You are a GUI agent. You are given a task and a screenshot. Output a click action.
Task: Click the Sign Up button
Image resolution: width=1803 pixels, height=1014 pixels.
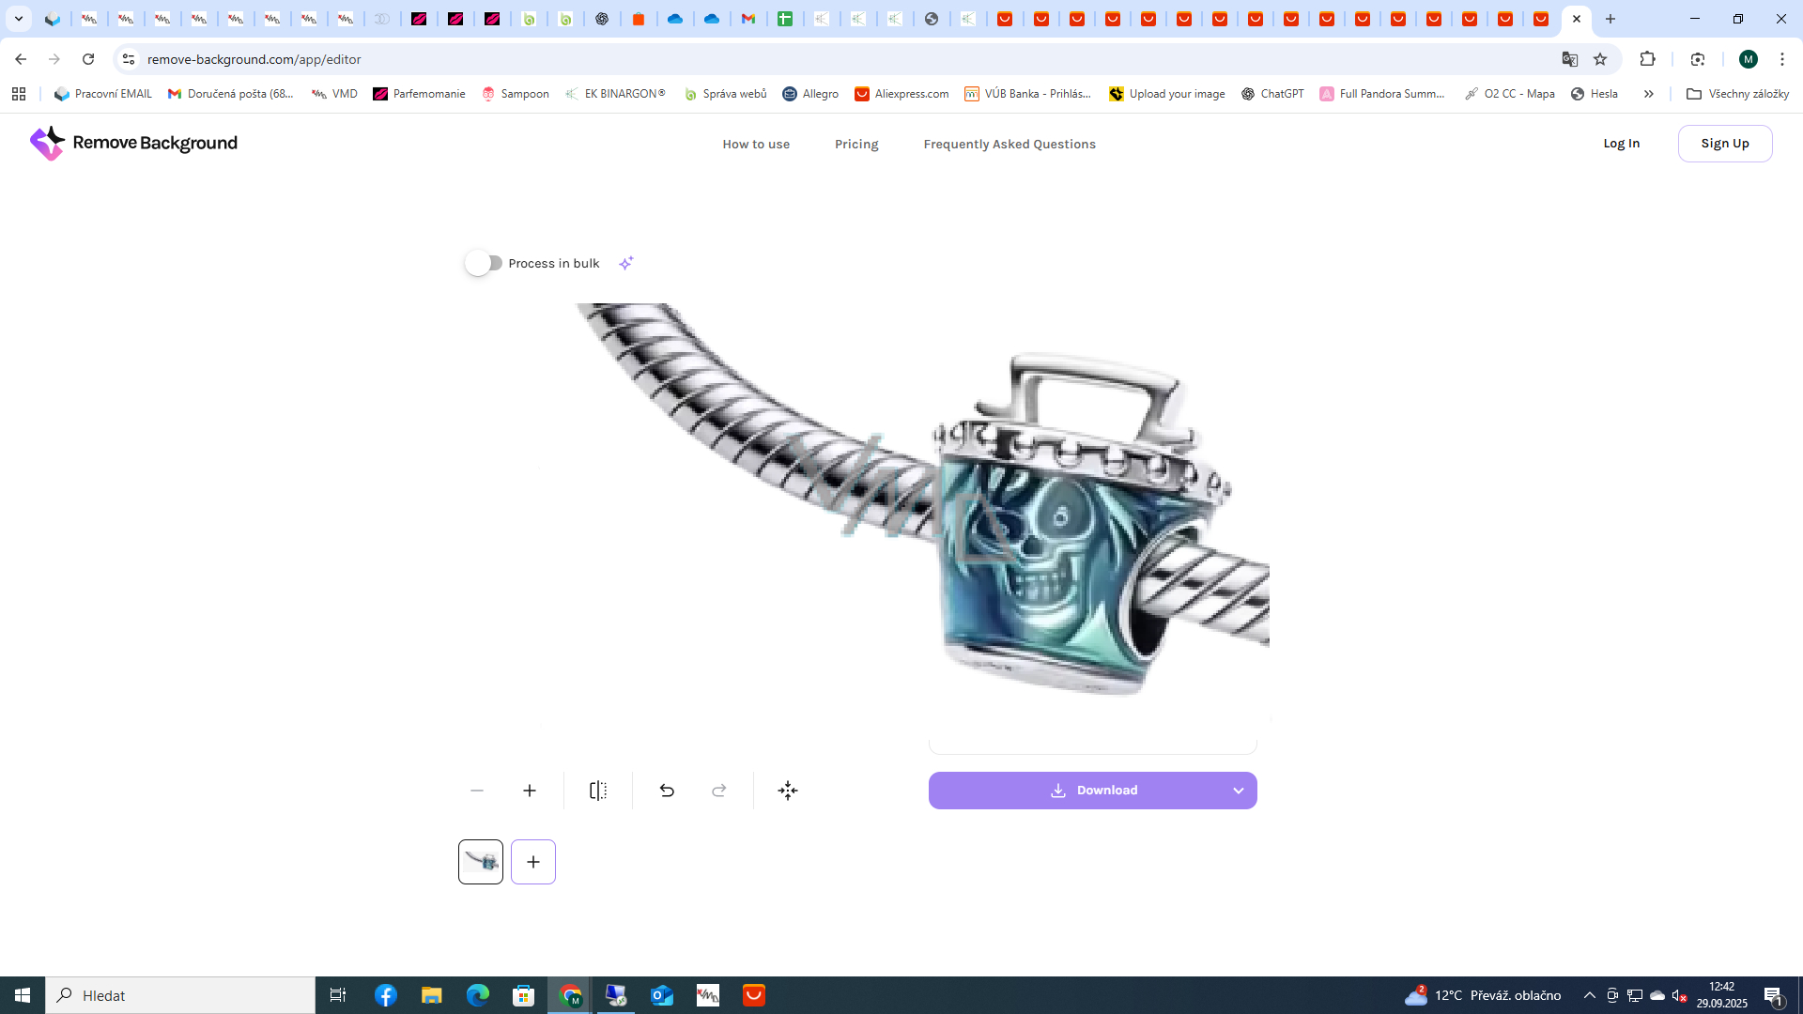1724,144
